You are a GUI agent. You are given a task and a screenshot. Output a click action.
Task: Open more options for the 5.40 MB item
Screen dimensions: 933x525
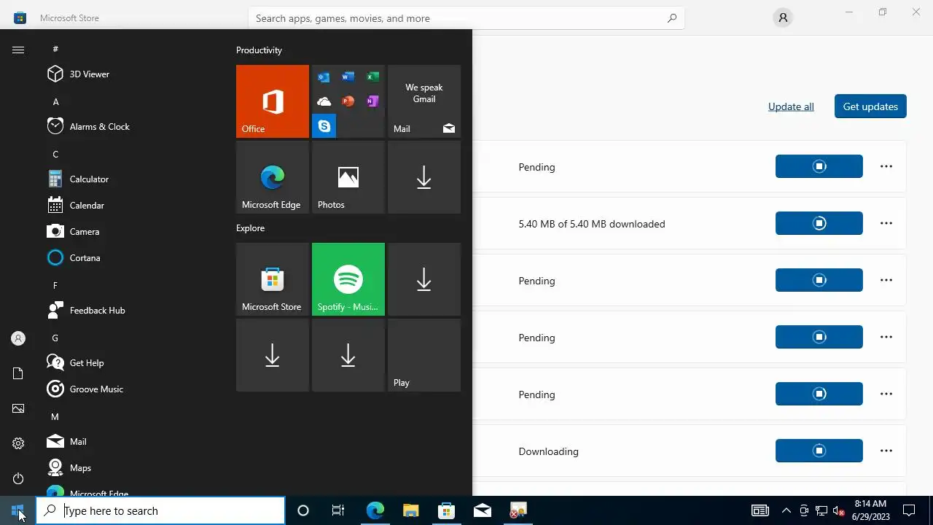[x=886, y=223]
